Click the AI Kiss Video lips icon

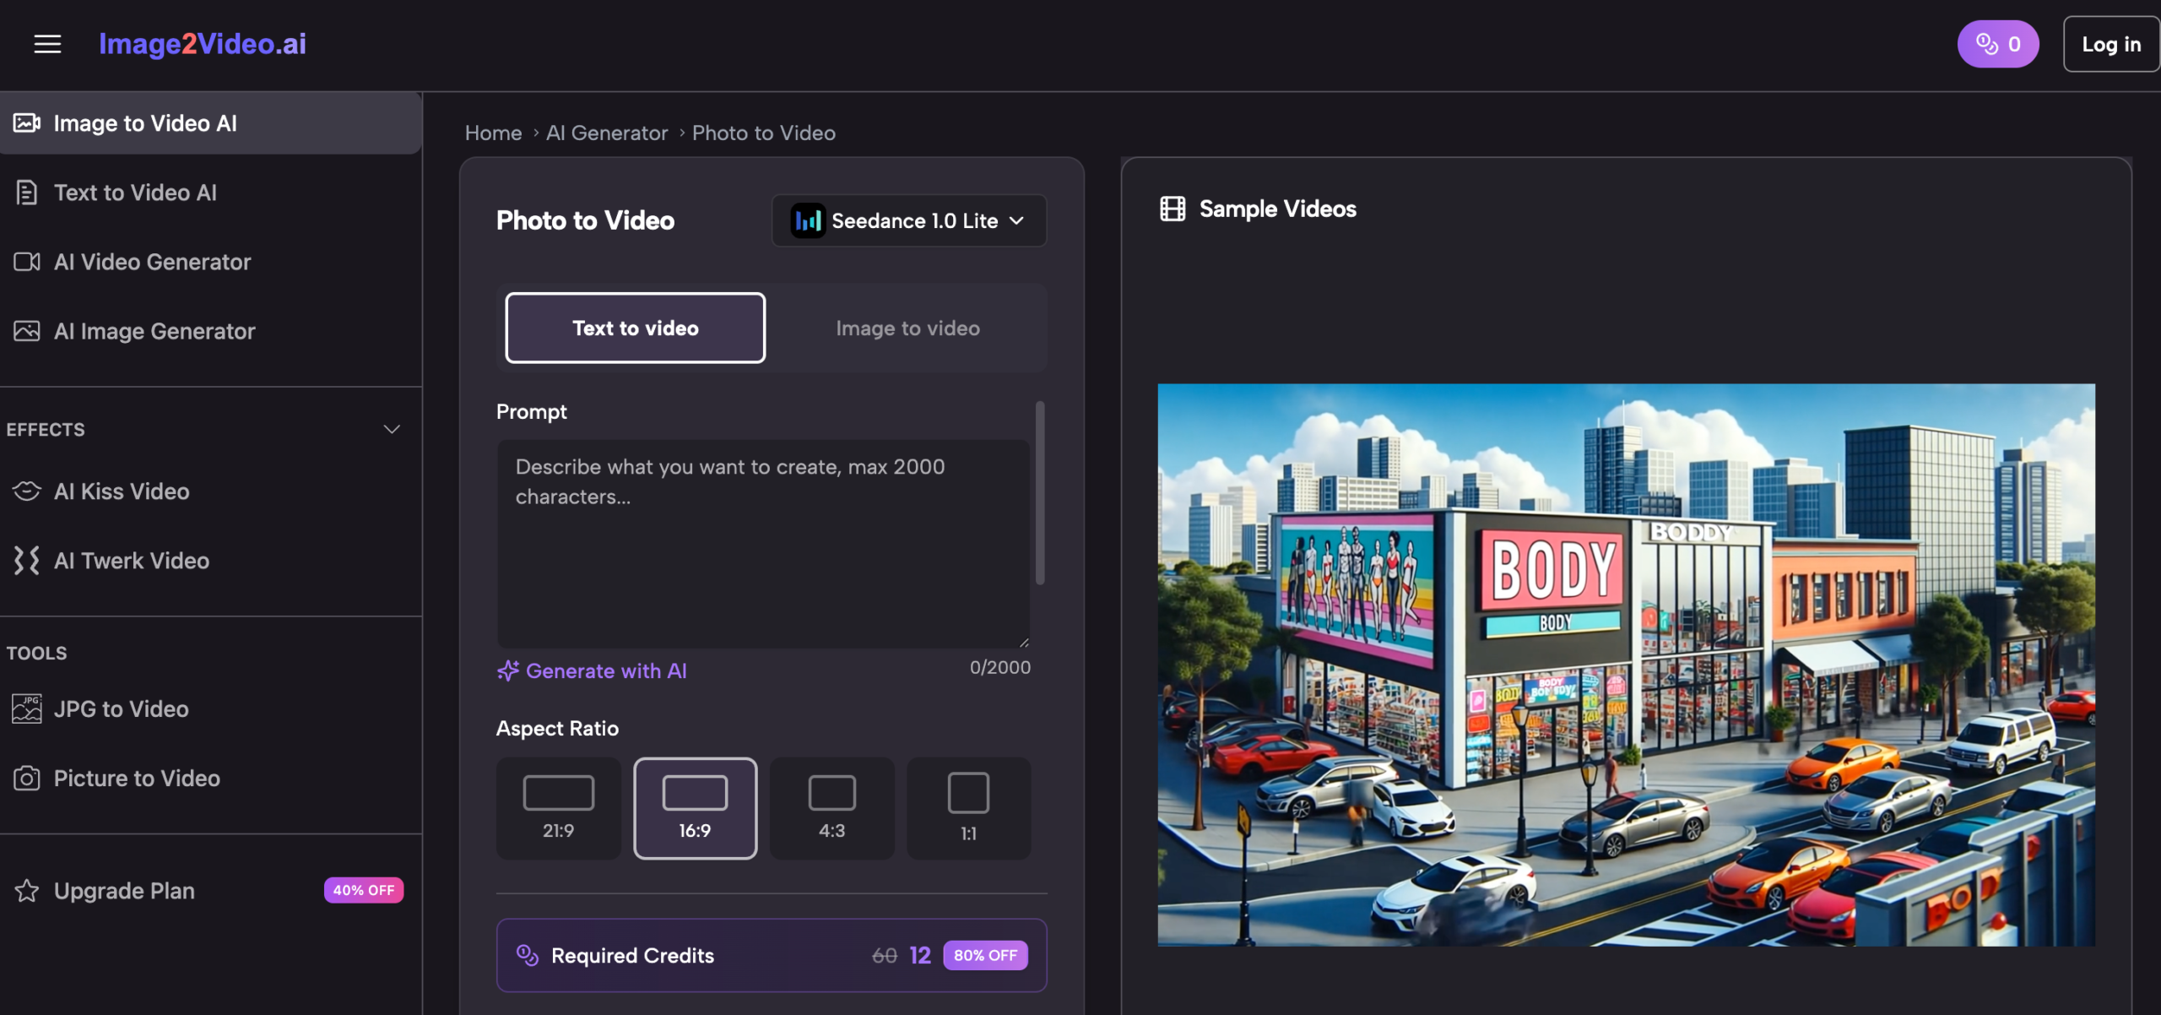coord(26,491)
